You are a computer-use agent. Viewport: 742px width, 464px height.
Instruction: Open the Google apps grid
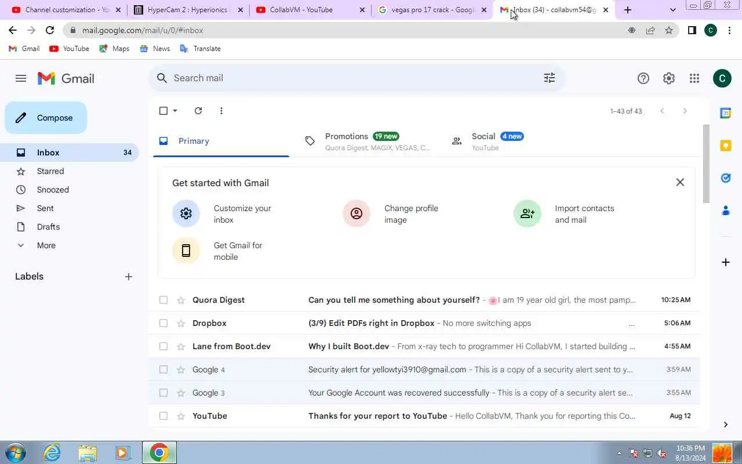click(x=694, y=78)
